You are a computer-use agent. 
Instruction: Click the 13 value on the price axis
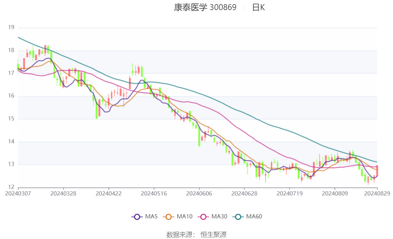coord(11,164)
